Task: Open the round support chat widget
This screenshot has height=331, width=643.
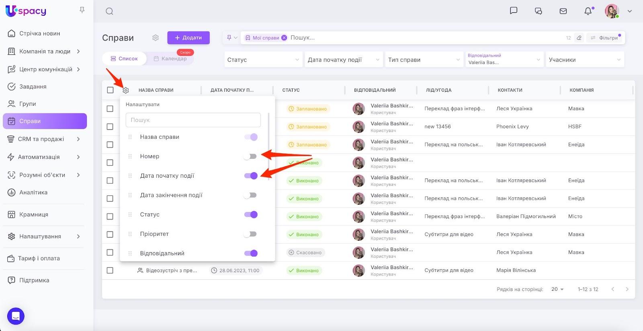Action: click(16, 316)
